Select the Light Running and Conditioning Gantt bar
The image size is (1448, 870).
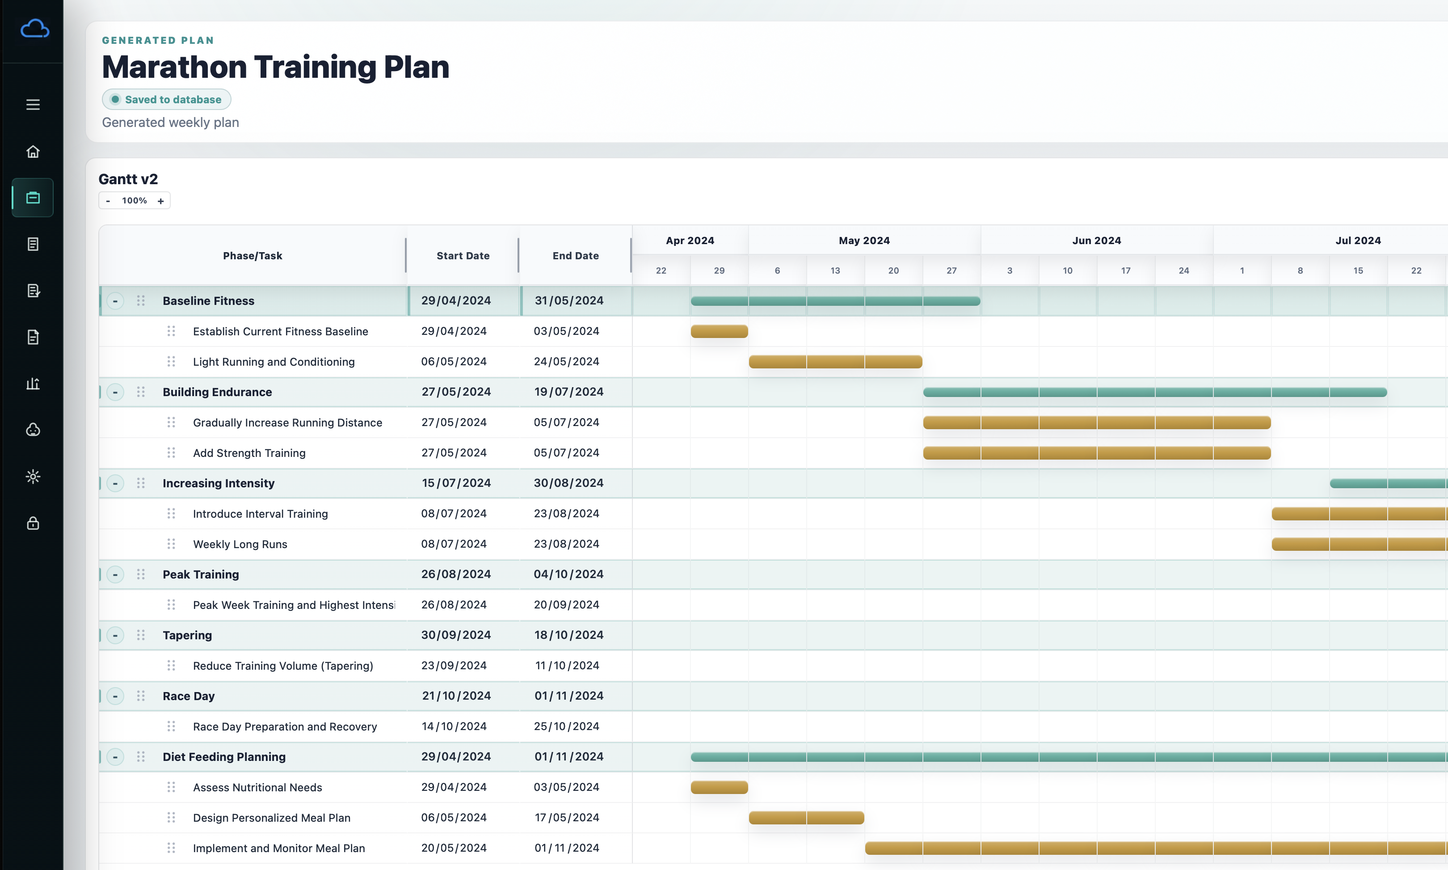click(x=836, y=362)
